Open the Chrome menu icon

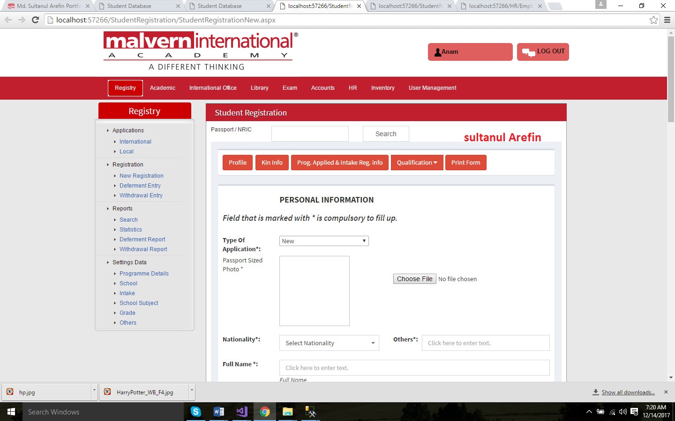tap(667, 20)
